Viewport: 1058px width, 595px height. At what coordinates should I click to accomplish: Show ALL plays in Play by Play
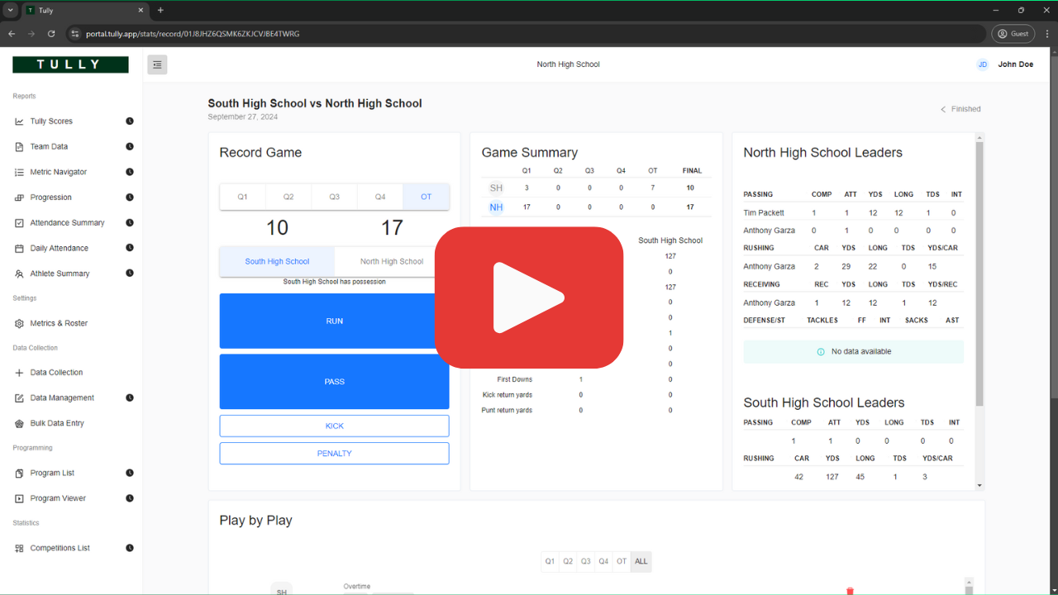pyautogui.click(x=641, y=561)
